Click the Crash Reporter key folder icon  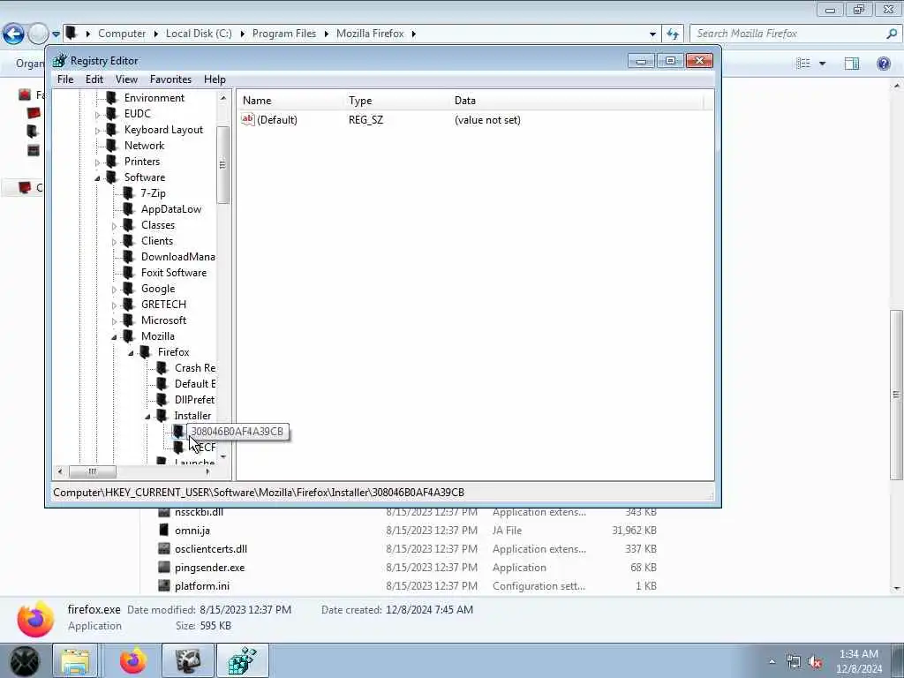click(x=162, y=367)
